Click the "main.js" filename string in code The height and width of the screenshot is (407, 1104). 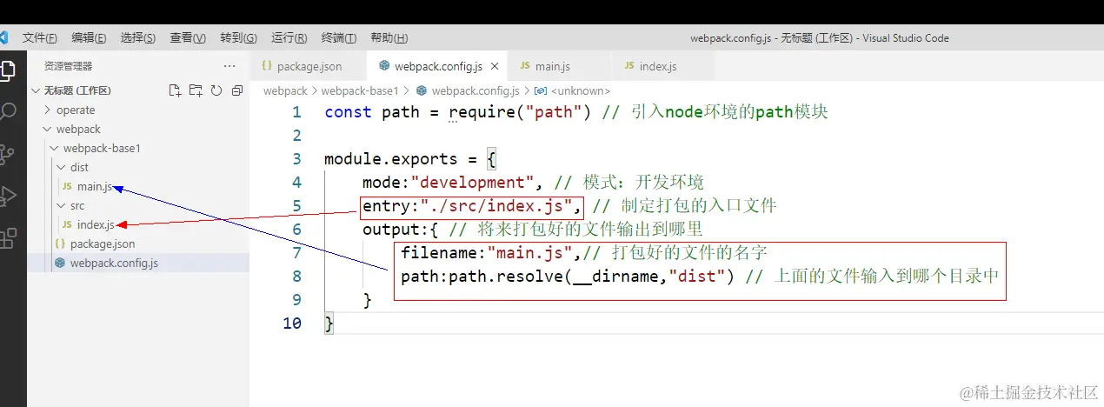[531, 252]
